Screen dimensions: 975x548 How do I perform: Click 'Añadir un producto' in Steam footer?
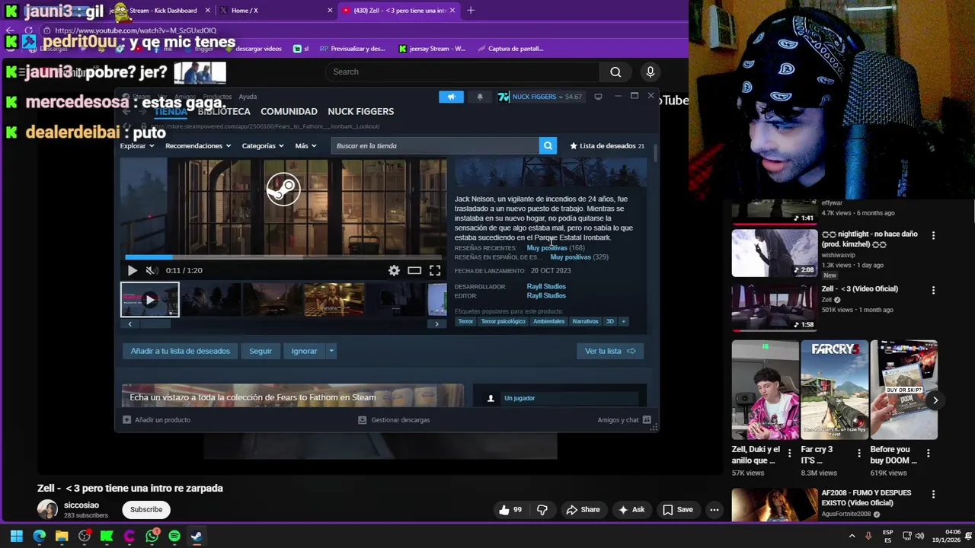(x=157, y=419)
